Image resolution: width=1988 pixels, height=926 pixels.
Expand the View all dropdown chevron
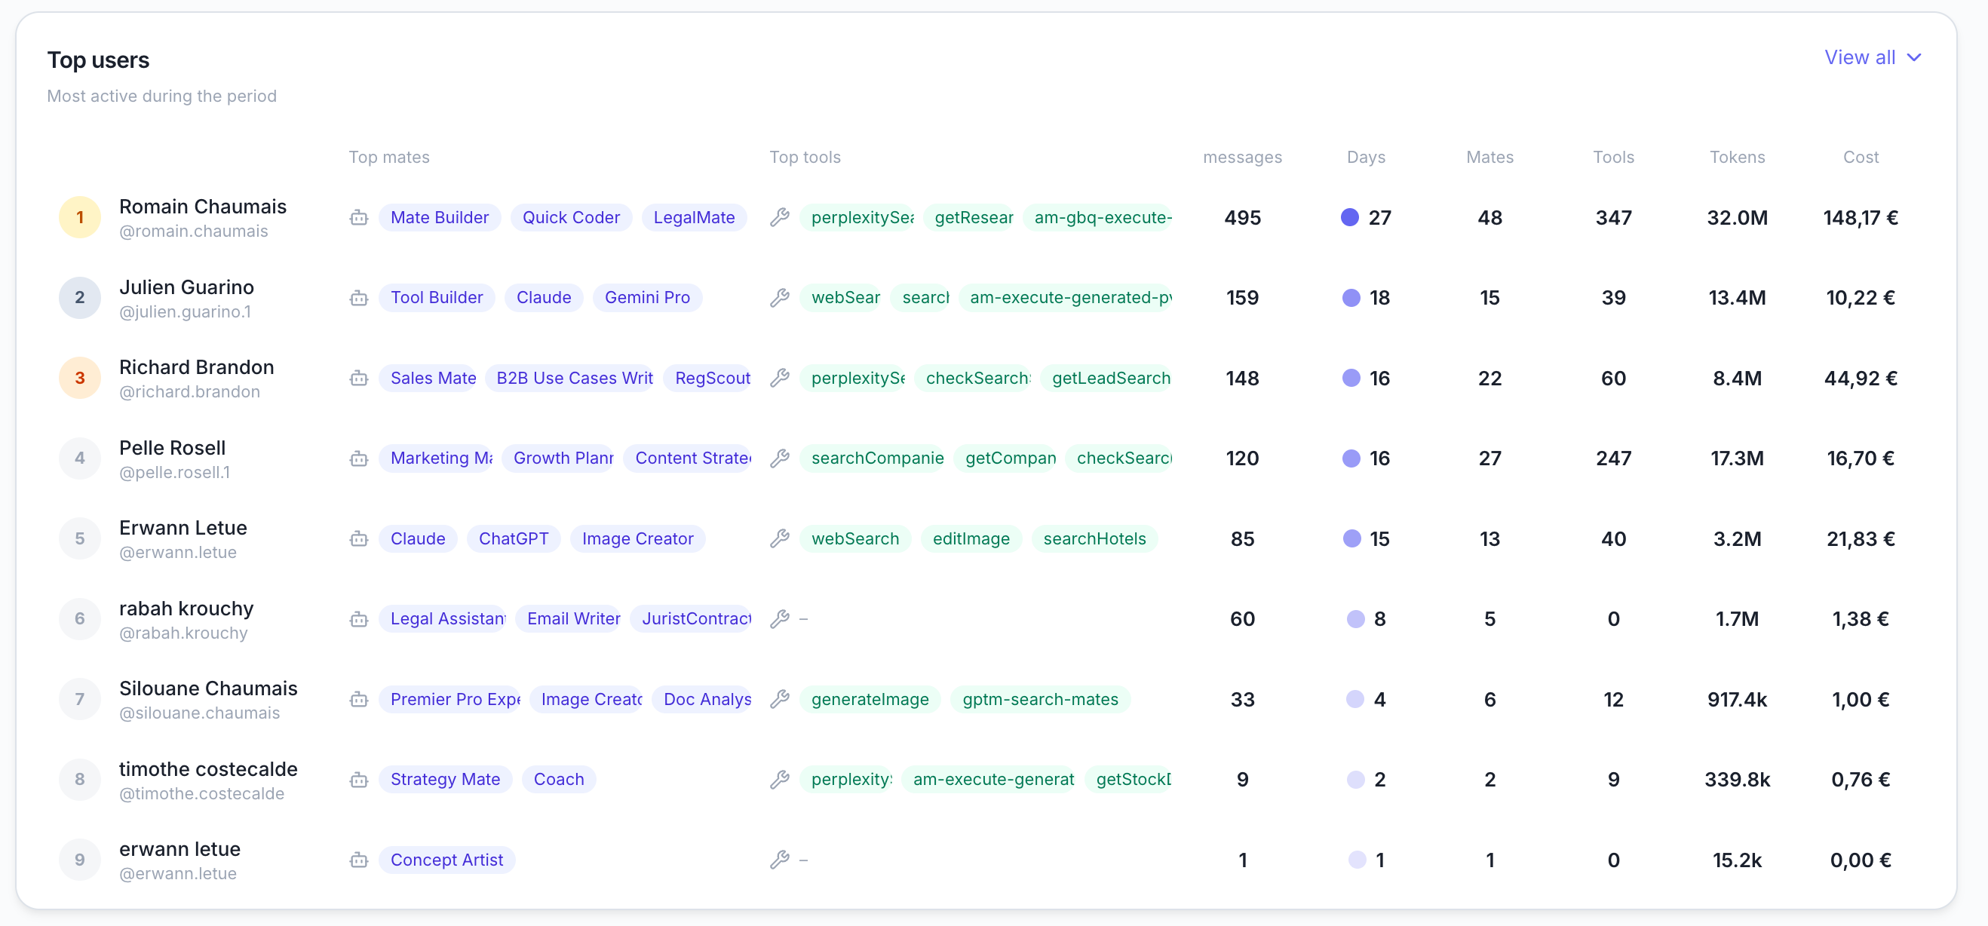pos(1914,58)
